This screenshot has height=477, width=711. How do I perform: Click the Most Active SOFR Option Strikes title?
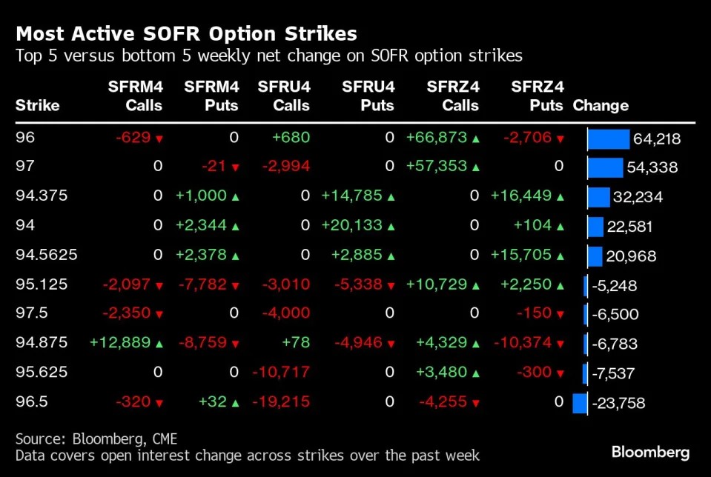(186, 34)
